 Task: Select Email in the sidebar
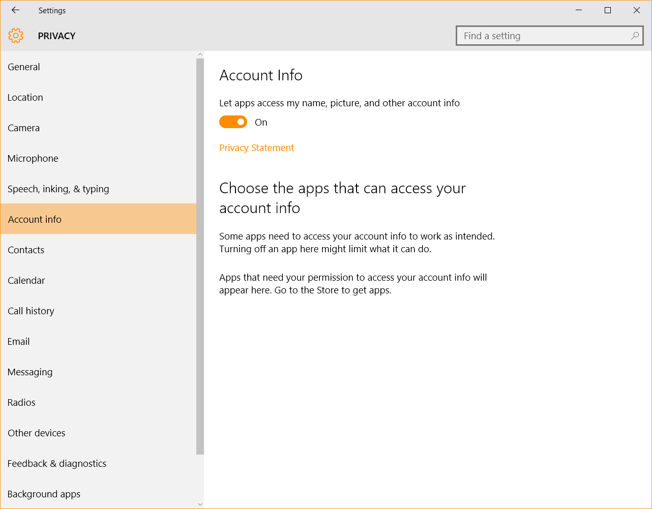click(98, 341)
